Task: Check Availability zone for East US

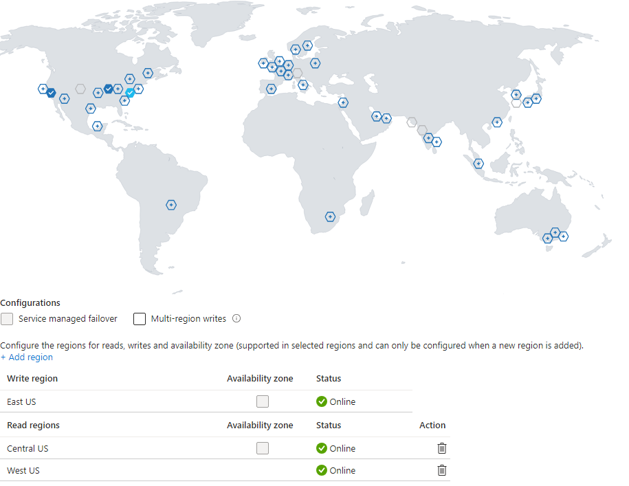Action: [x=263, y=401]
